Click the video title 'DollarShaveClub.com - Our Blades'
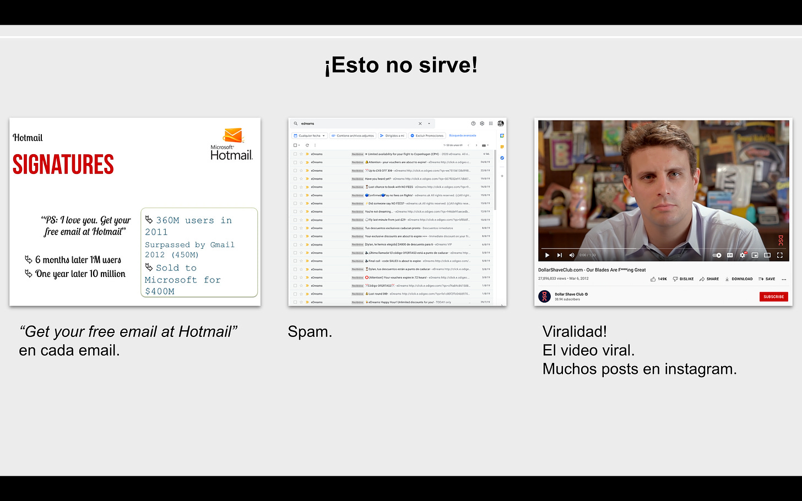 pyautogui.click(x=592, y=270)
